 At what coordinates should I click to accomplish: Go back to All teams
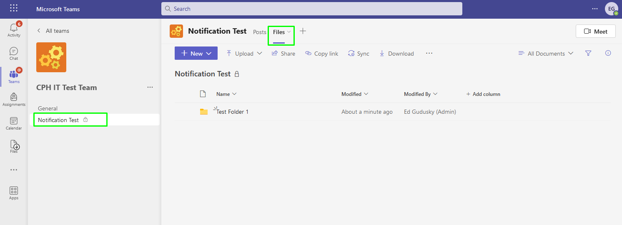click(x=53, y=31)
